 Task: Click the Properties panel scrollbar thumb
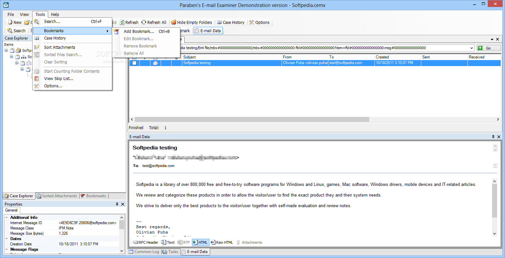click(122, 225)
